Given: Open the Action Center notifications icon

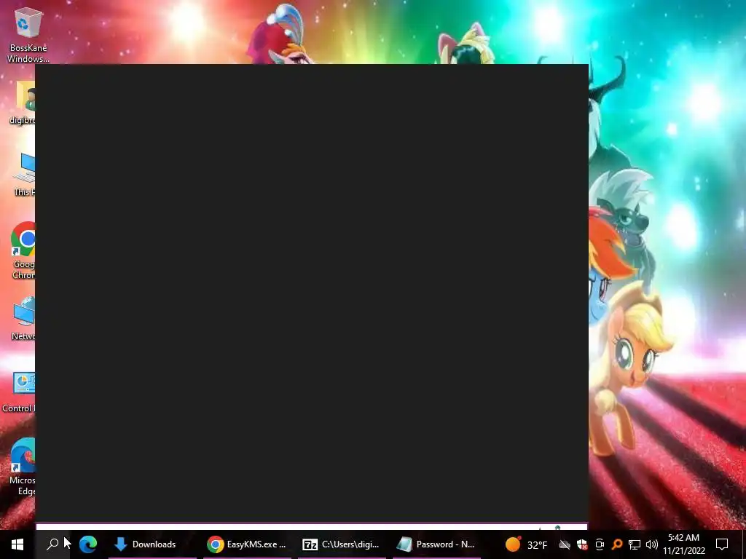Looking at the screenshot, I should point(722,544).
